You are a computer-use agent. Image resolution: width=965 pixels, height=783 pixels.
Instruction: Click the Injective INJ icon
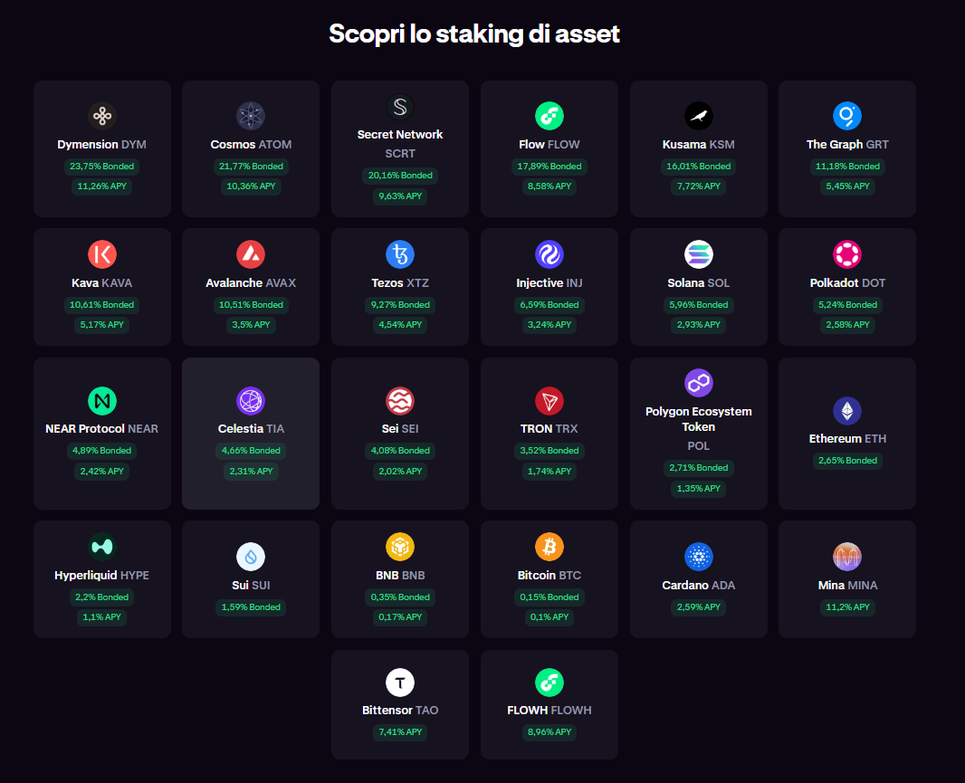pos(549,254)
